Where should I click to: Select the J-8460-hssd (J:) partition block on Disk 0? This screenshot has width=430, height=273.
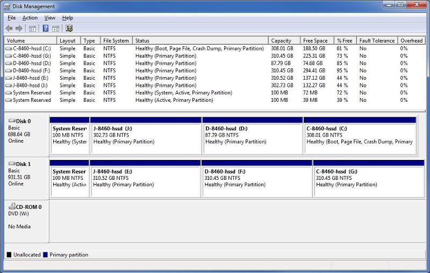(146, 136)
